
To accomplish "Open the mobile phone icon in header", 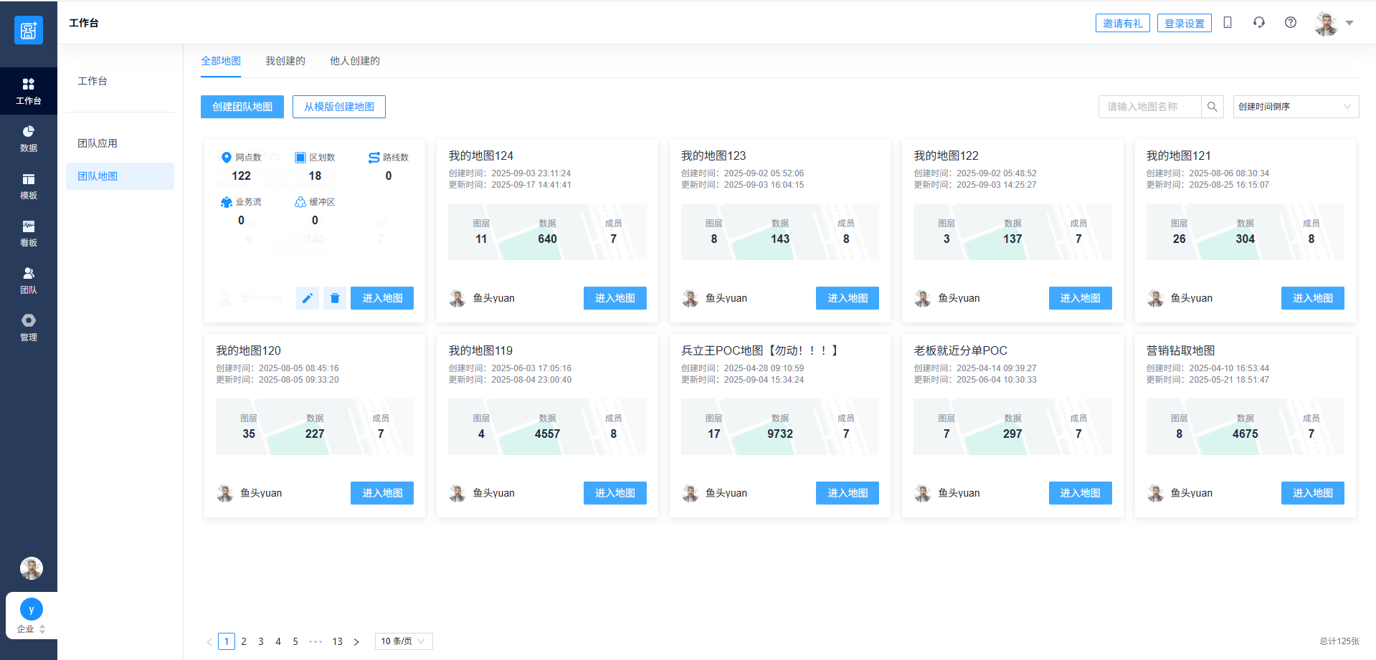I will (x=1227, y=23).
